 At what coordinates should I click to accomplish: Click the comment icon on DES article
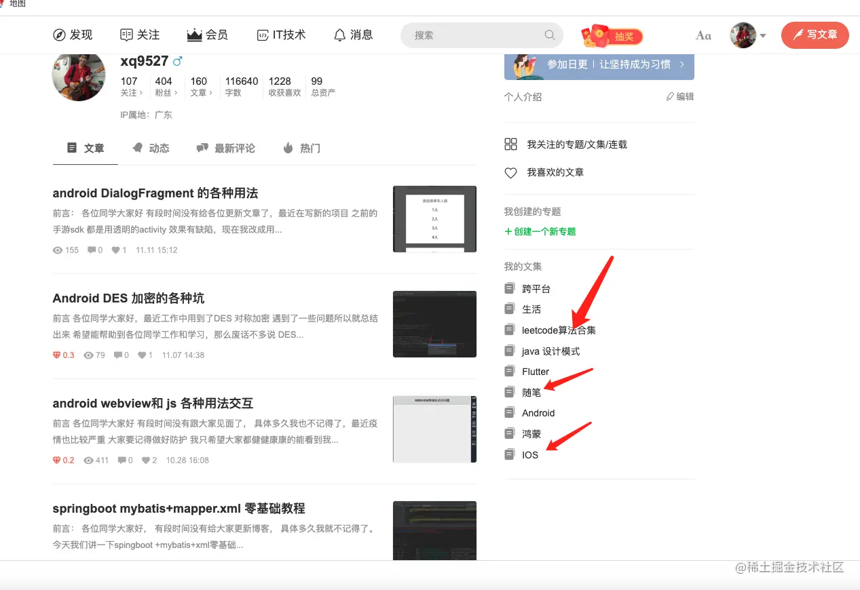118,355
